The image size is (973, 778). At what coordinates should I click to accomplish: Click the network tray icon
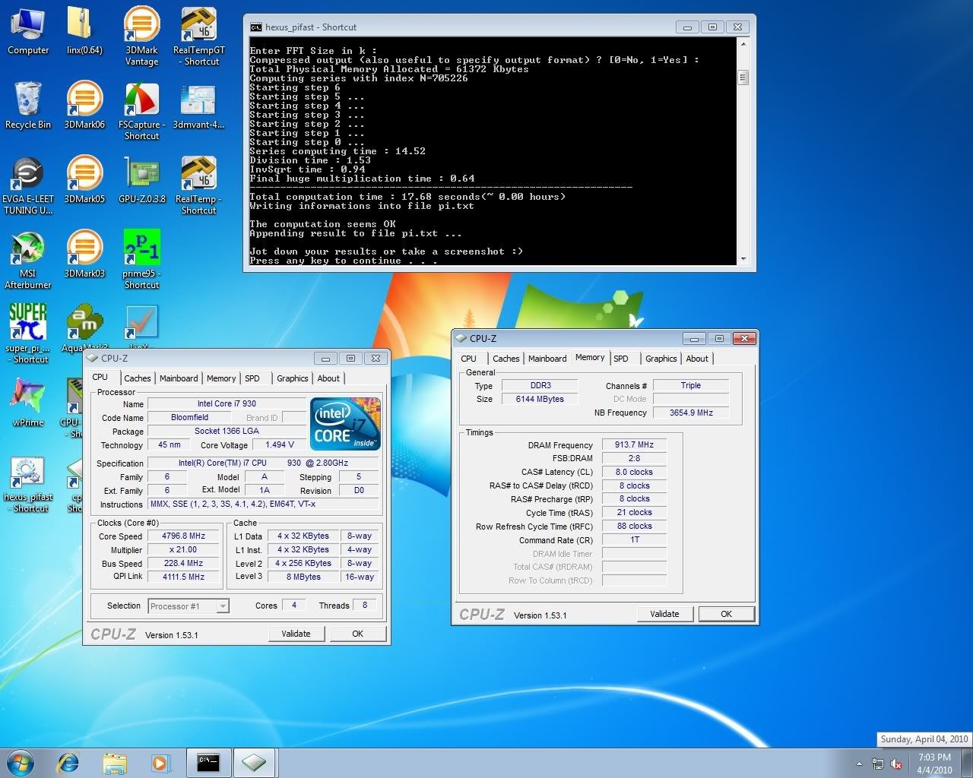point(878,764)
